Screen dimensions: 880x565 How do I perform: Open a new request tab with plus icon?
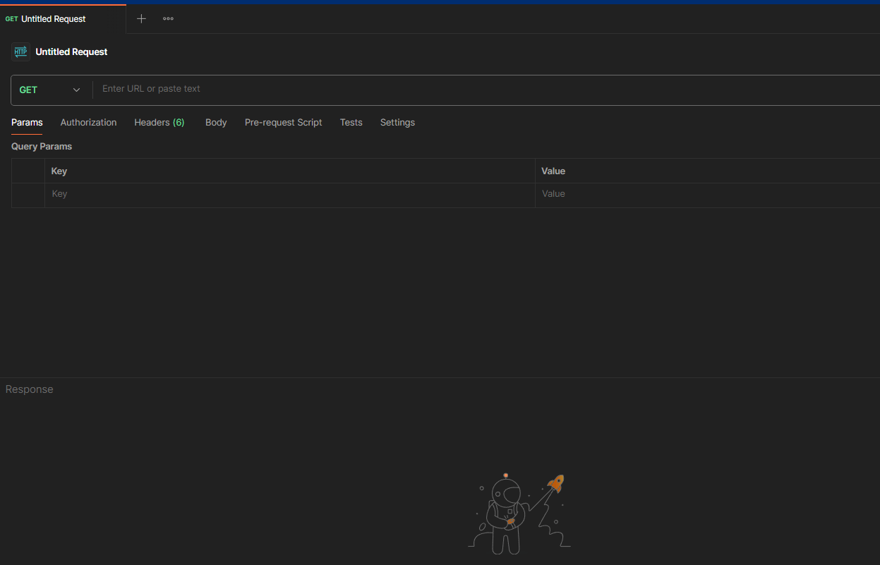(x=141, y=19)
